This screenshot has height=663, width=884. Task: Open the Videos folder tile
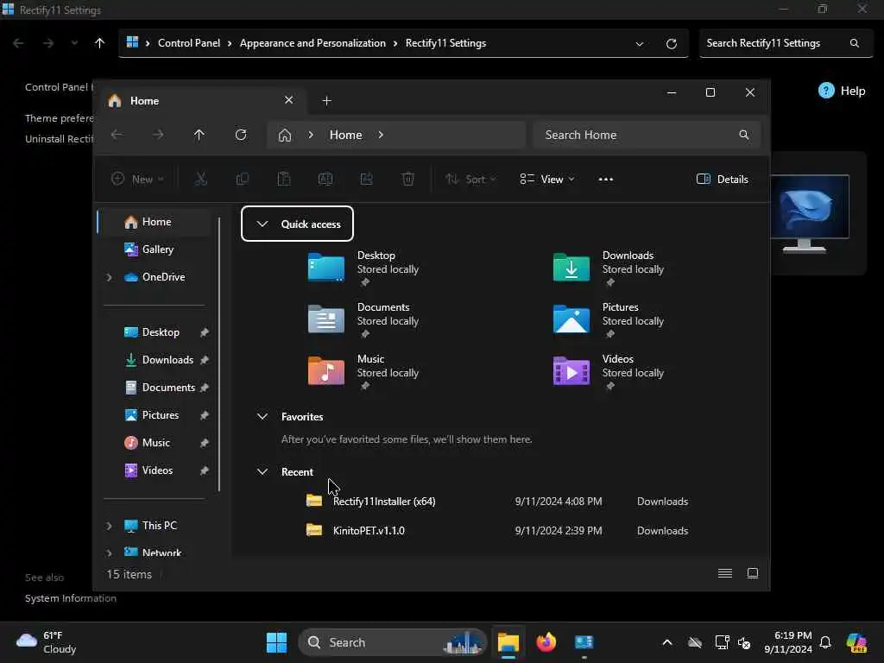point(609,372)
